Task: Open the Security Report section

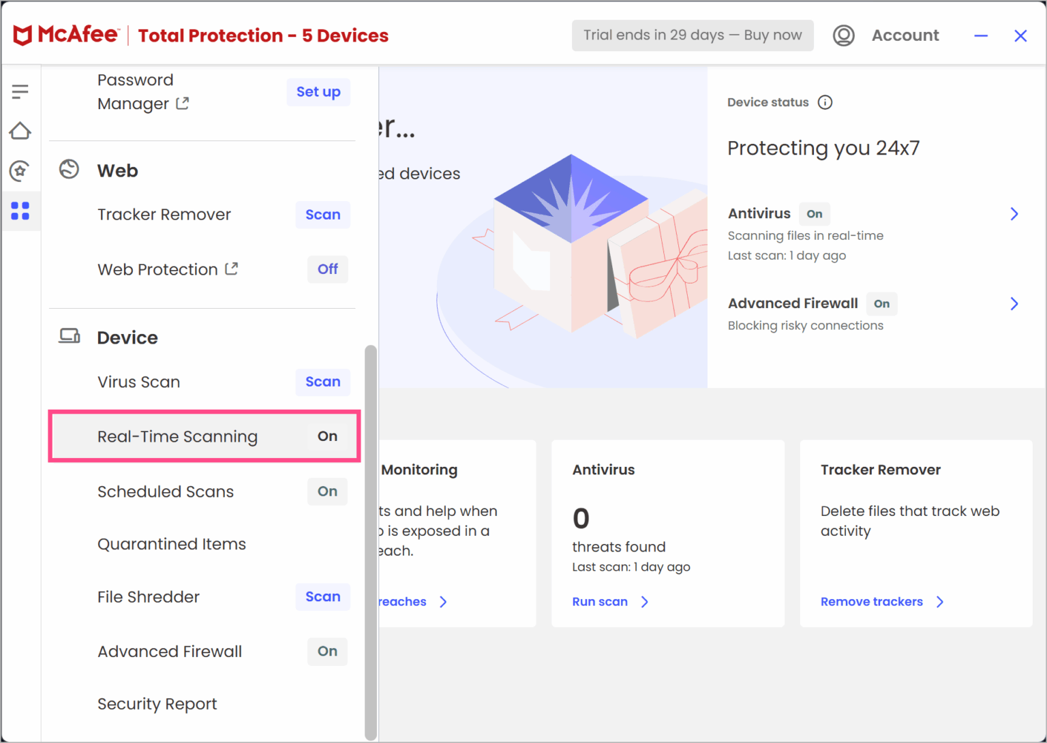Action: point(157,703)
